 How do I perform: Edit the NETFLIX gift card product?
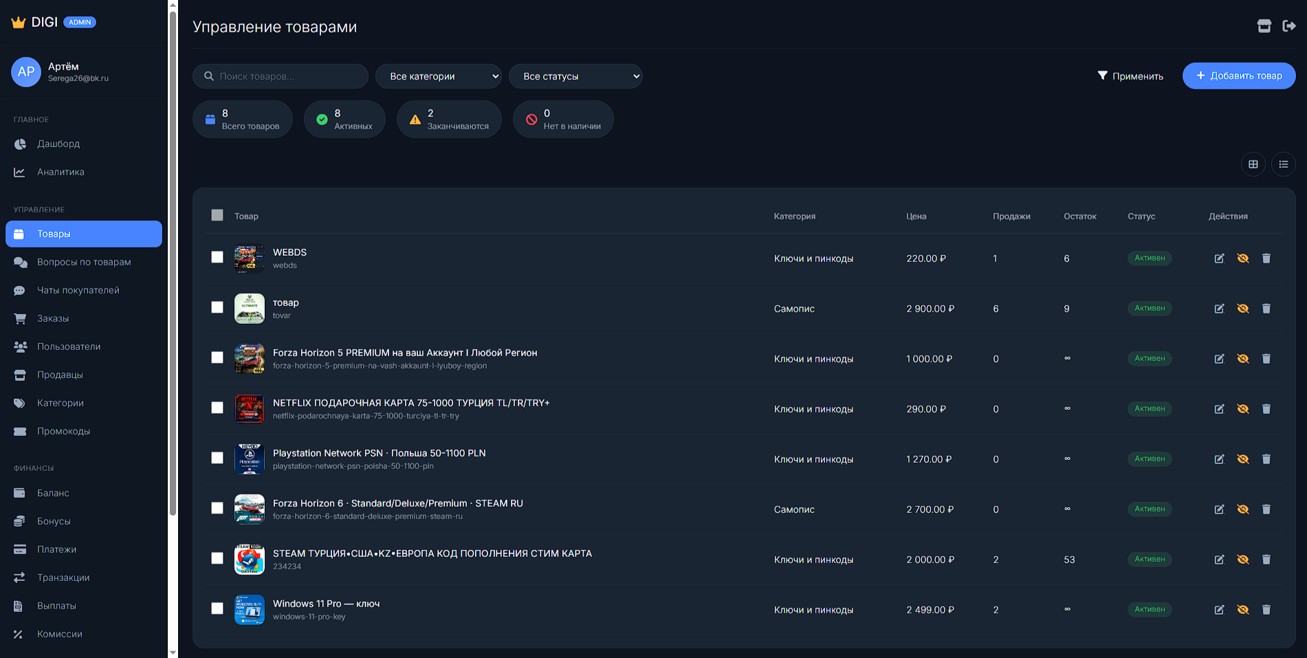tap(1219, 409)
